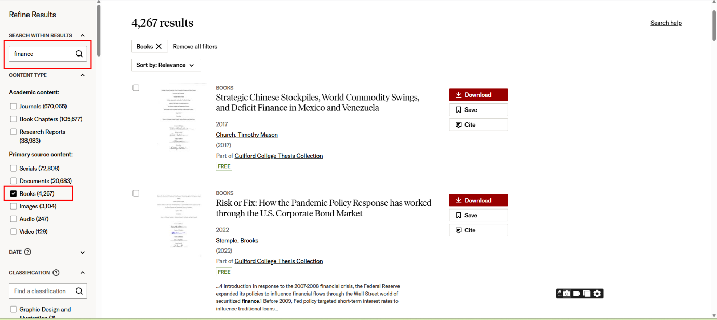Open the Sort by: Relevance dropdown

coord(166,65)
